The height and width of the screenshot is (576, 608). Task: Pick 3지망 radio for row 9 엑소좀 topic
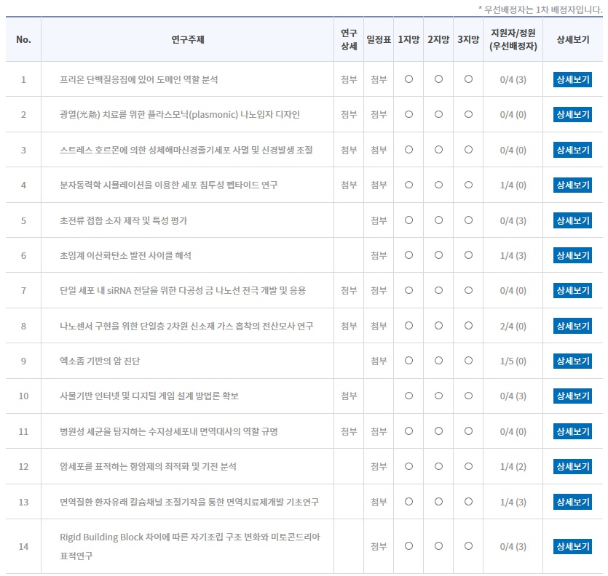tap(468, 360)
